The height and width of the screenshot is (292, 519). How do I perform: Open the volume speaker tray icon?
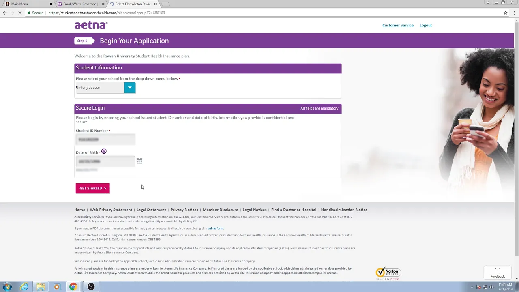click(492, 287)
